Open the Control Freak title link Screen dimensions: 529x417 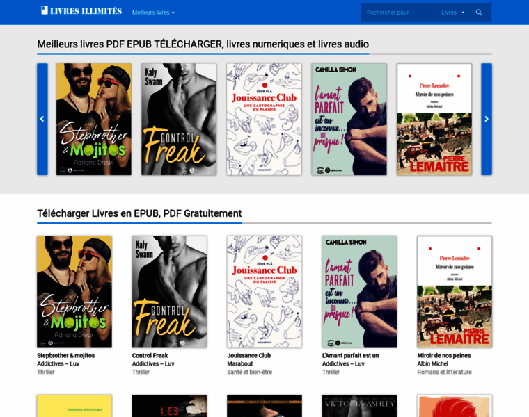coord(150,355)
